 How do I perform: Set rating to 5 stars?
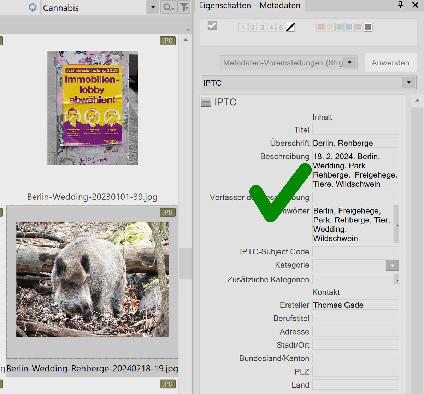coord(281,27)
